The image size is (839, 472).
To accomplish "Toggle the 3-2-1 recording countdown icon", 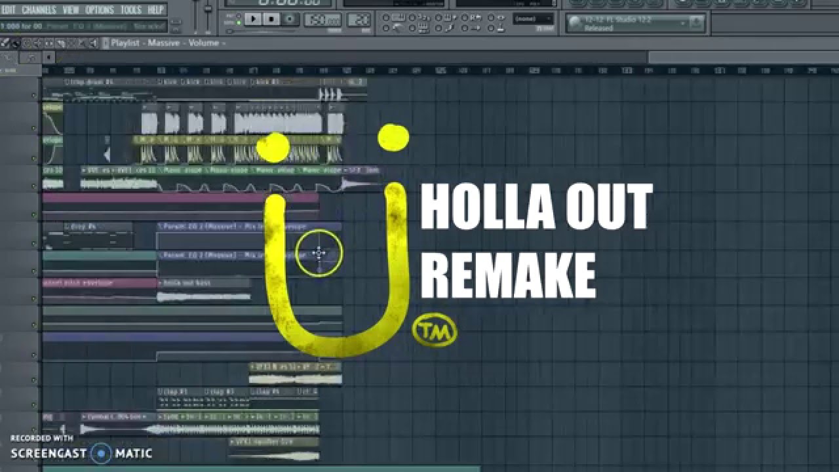I will pyautogui.click(x=423, y=18).
